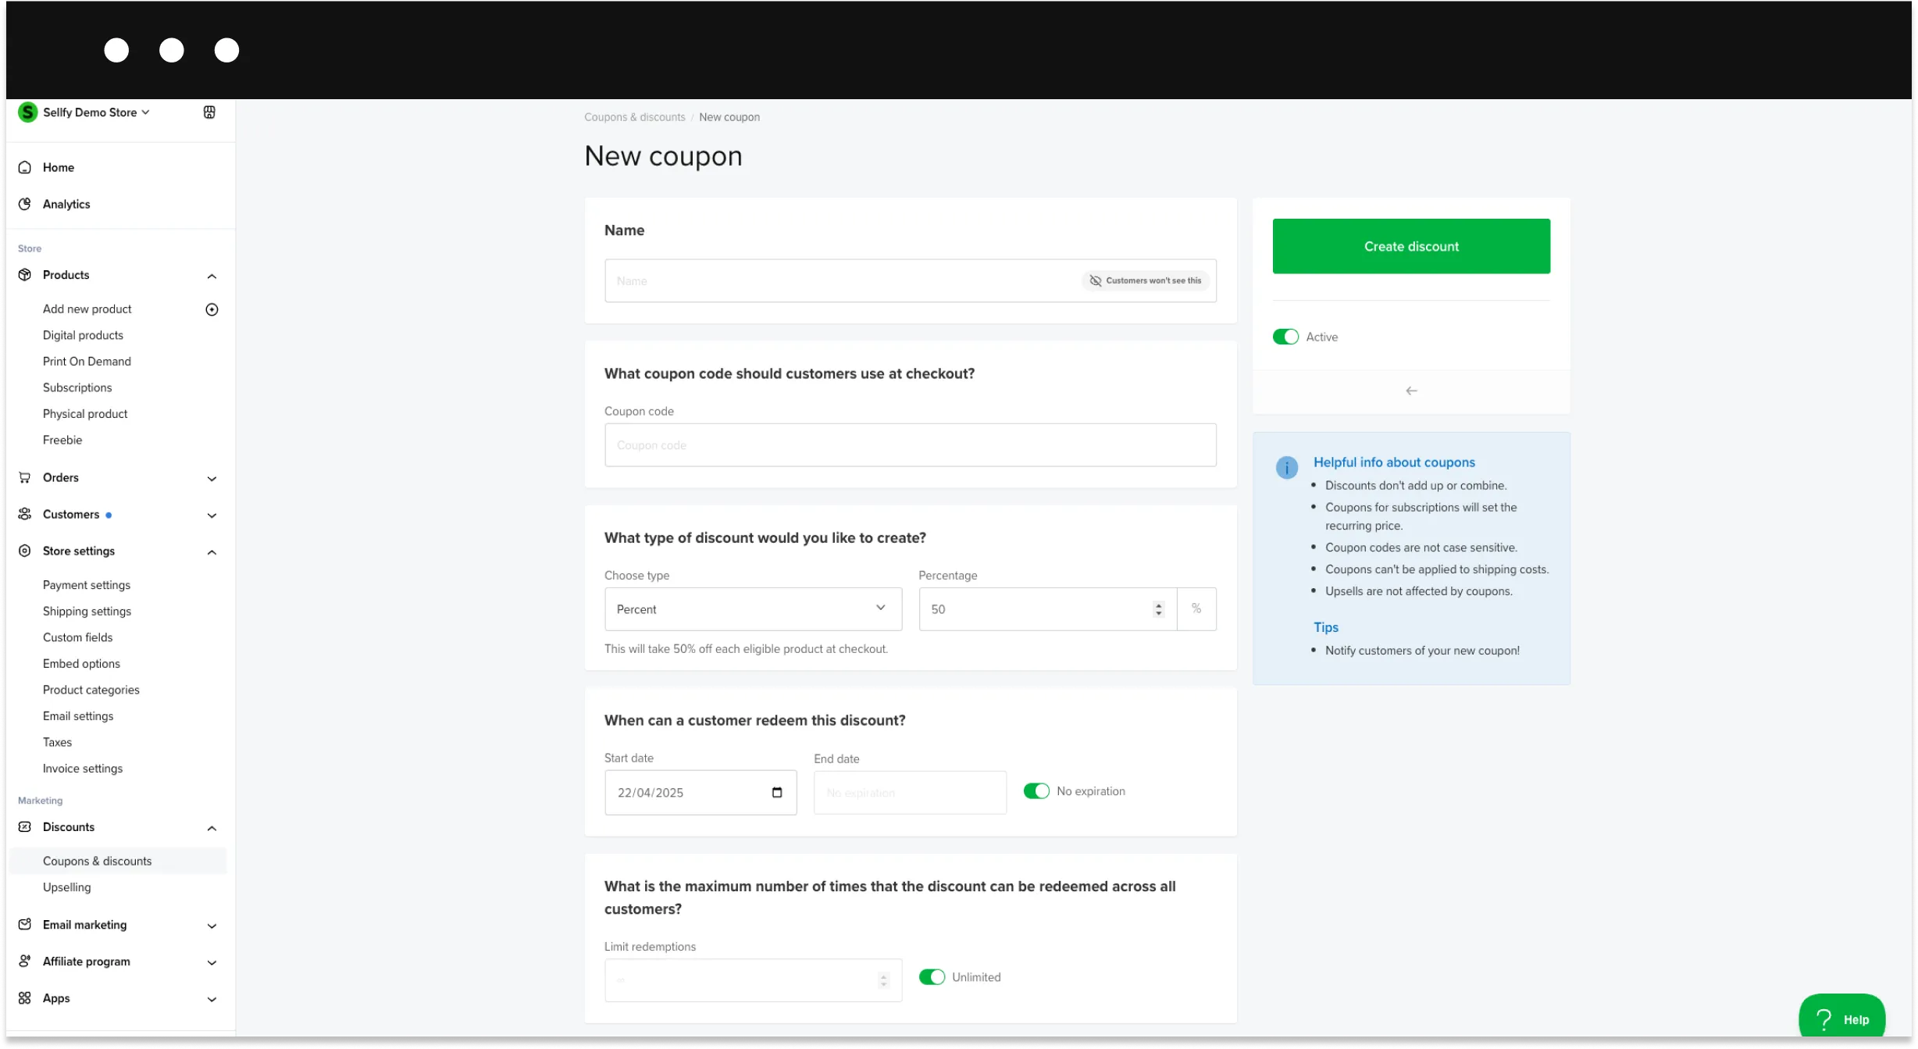Image resolution: width=1918 pixels, height=1049 pixels.
Task: Click the Percentage value stepper arrows
Action: pyautogui.click(x=1159, y=609)
